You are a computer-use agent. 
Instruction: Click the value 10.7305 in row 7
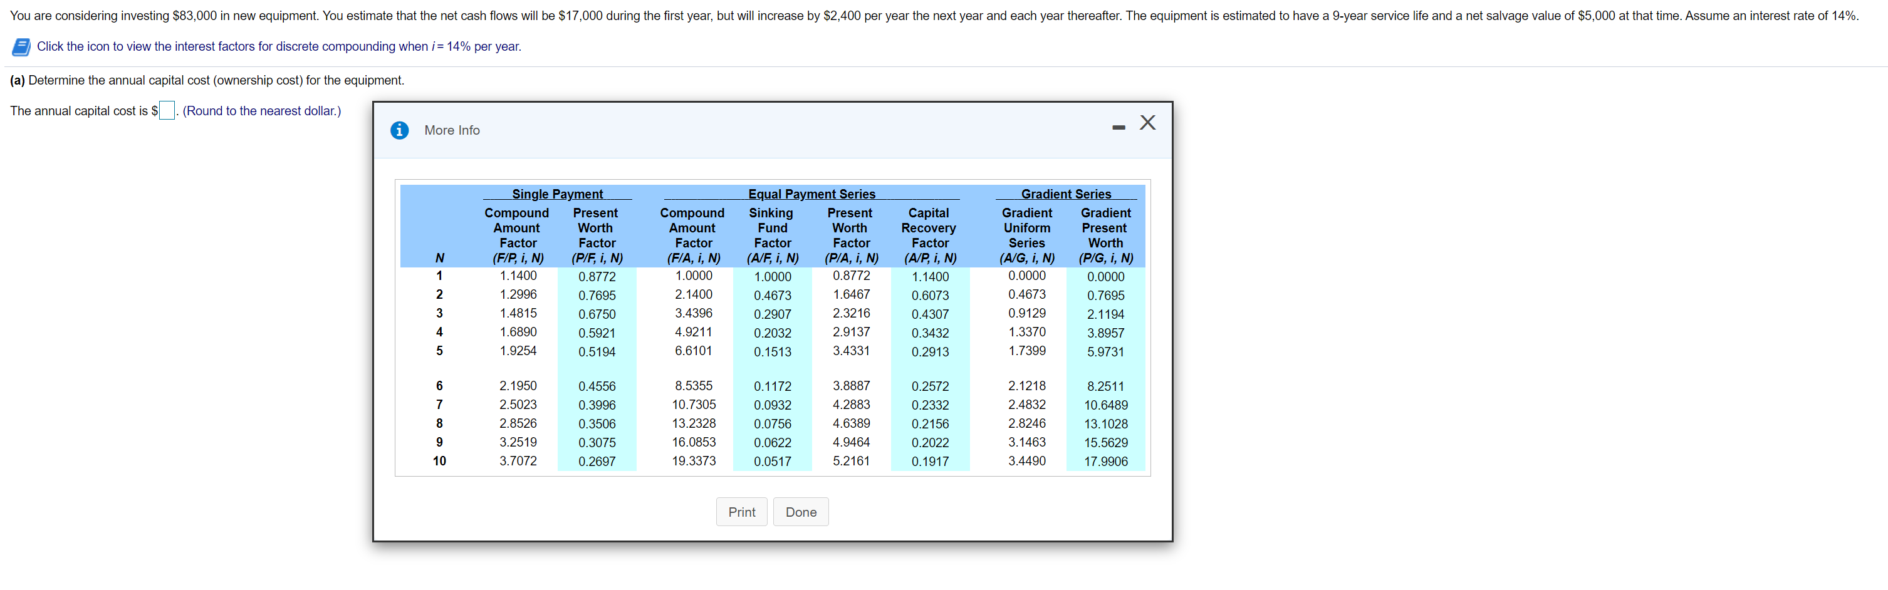coord(693,405)
